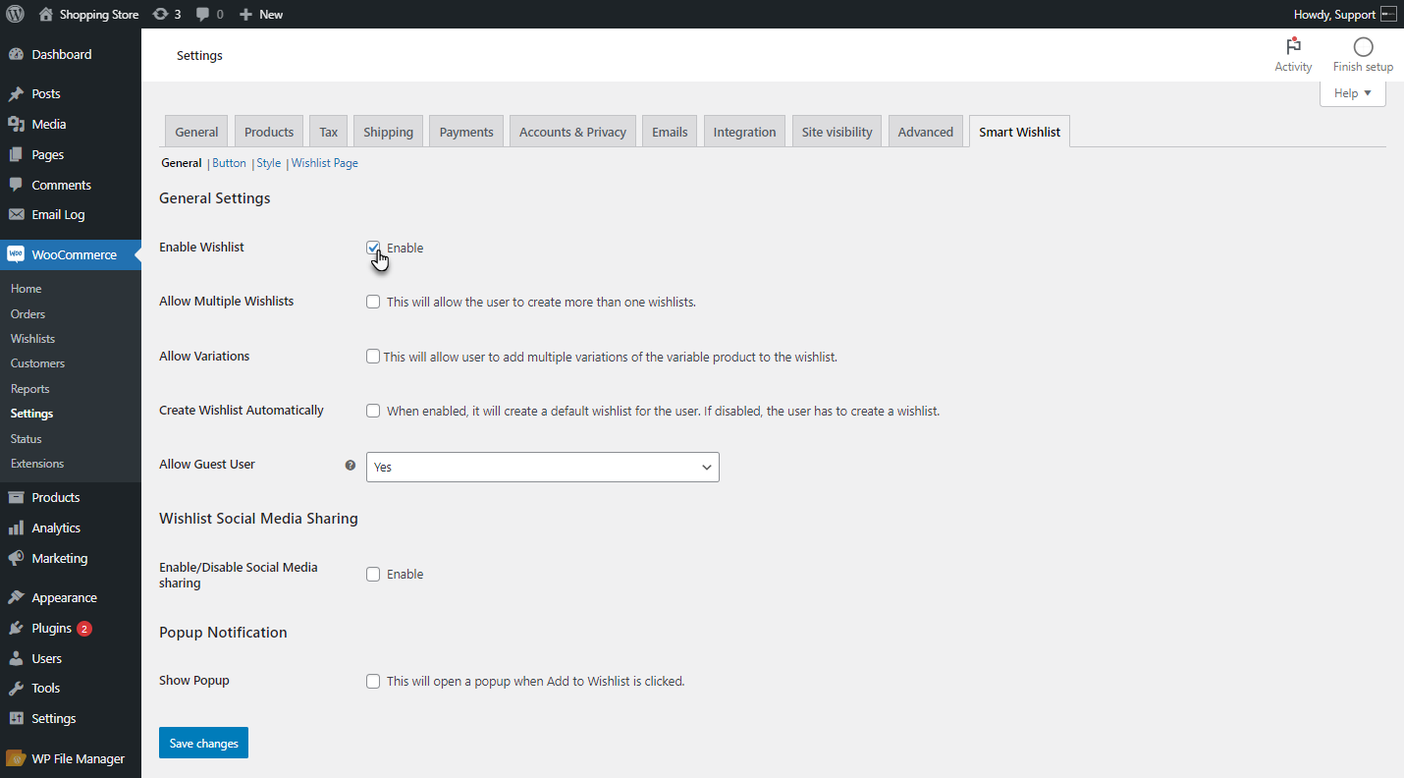Click the Plugins plug icon

pyautogui.click(x=16, y=628)
